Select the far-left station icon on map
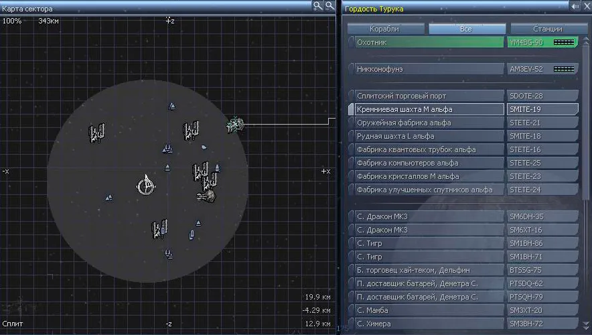 point(98,133)
